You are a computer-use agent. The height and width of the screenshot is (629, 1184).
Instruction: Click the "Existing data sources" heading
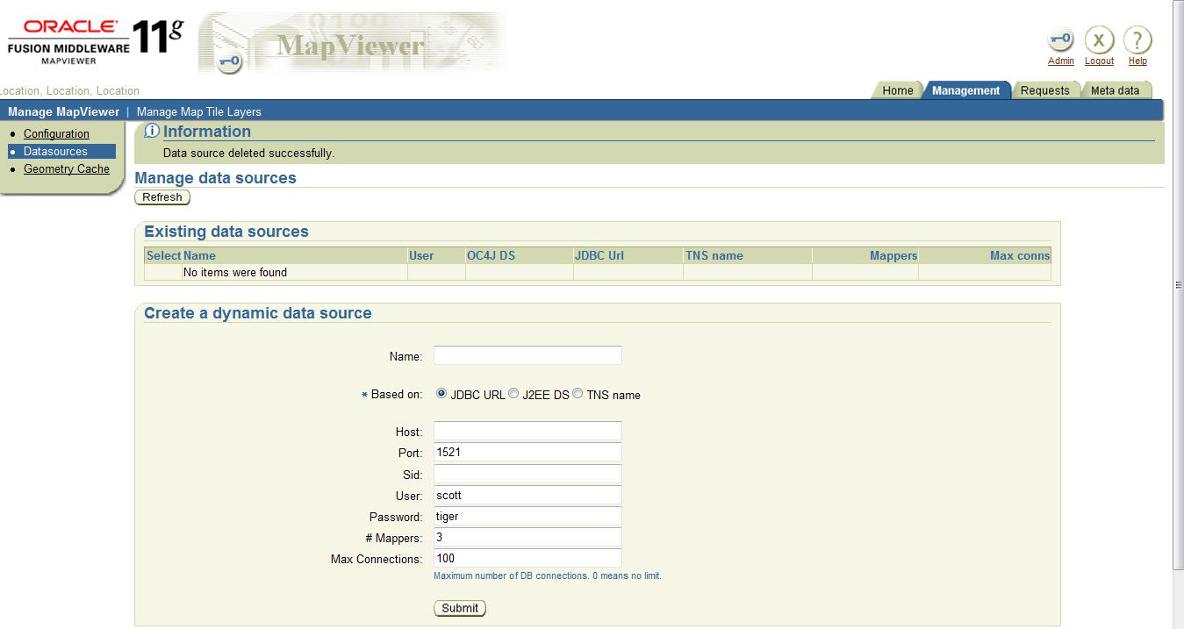point(226,232)
